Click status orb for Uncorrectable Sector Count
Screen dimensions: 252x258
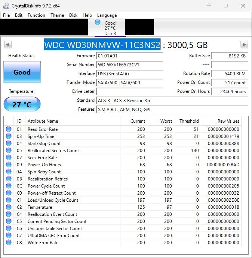pos(9,228)
